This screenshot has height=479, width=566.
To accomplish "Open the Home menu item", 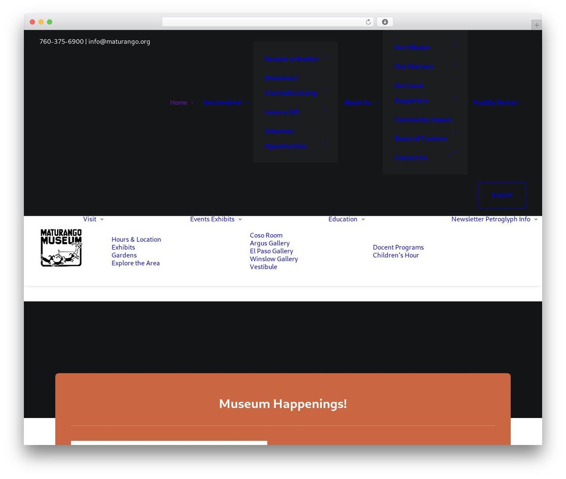I will pos(179,103).
